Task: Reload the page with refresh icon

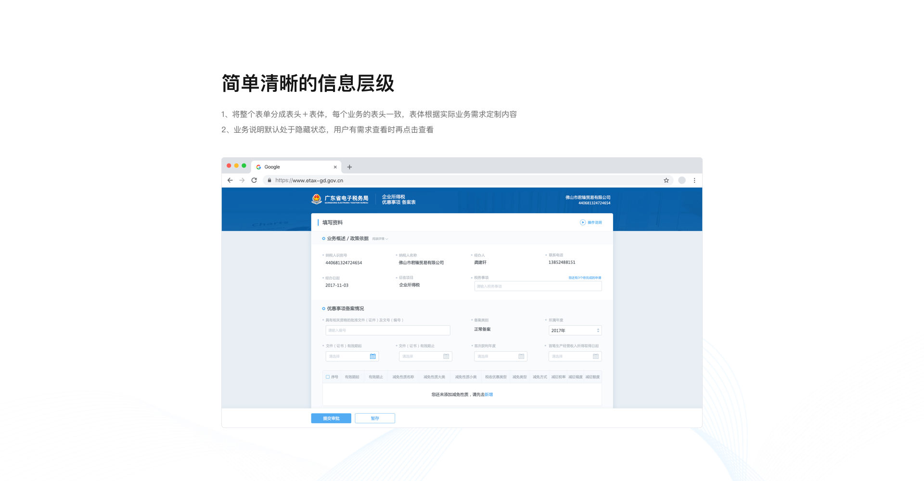Action: 254,180
